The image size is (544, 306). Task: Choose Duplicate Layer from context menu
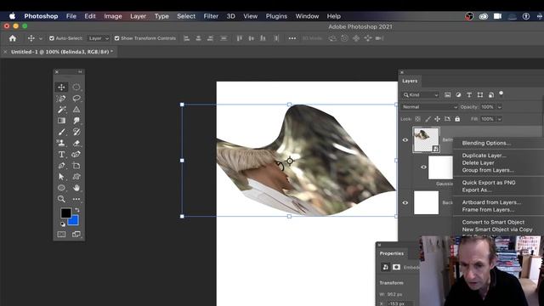484,156
